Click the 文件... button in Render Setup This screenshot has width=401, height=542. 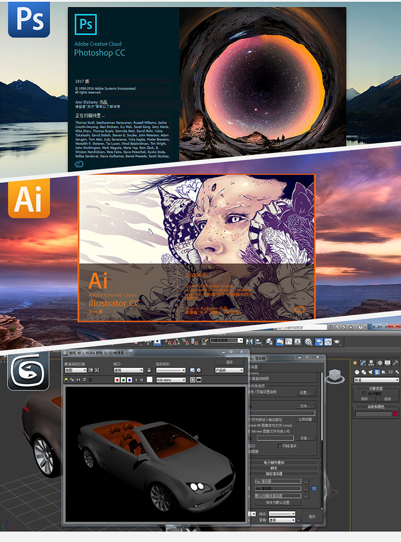tap(305, 406)
